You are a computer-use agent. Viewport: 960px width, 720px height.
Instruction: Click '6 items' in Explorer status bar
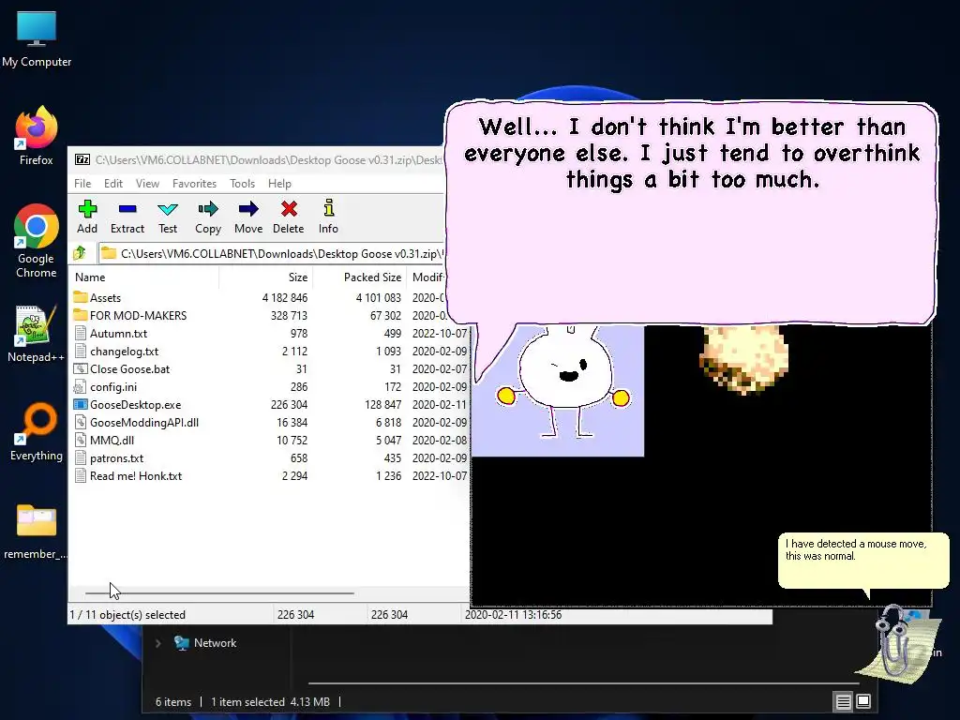coord(173,701)
